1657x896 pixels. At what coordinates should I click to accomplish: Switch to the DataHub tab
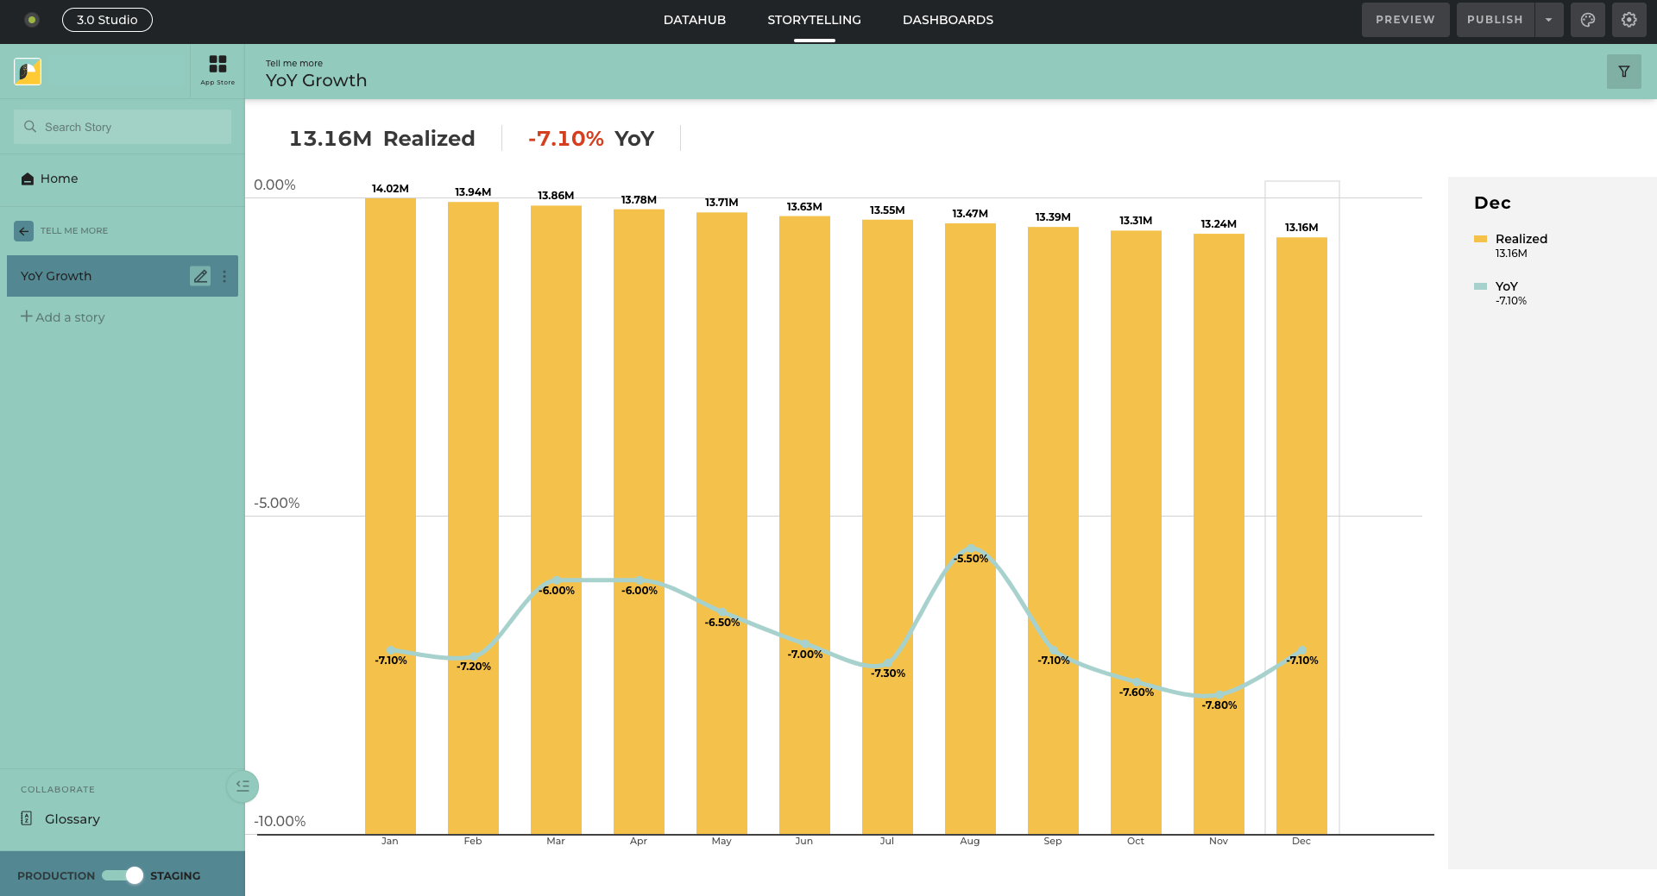tap(694, 20)
